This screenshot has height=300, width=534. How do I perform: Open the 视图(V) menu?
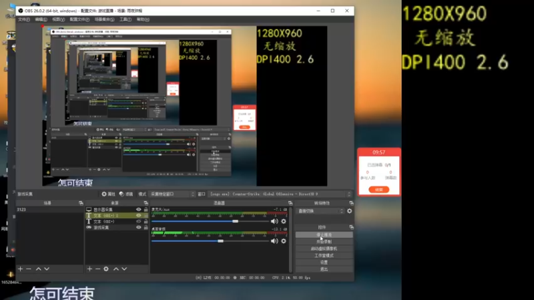(58, 19)
